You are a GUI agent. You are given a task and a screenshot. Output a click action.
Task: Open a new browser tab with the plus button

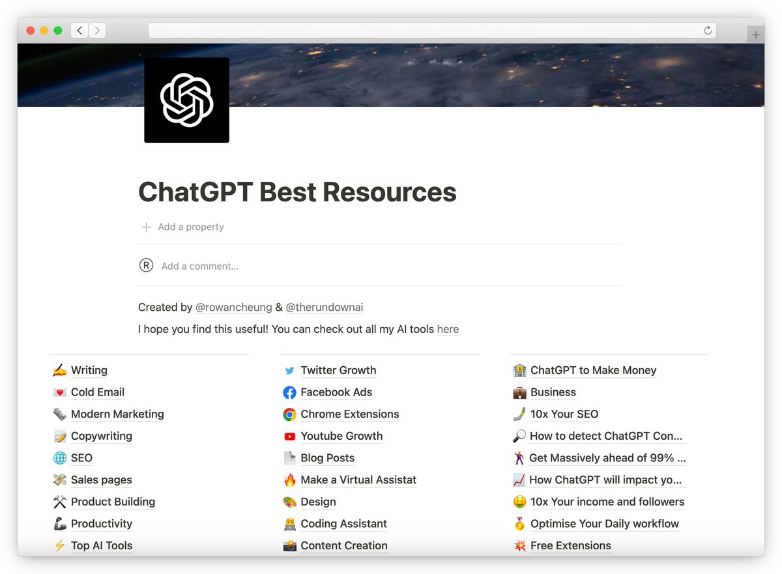point(755,34)
